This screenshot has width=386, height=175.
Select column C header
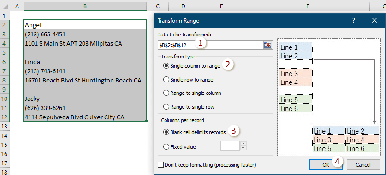pyautogui.click(x=158, y=6)
